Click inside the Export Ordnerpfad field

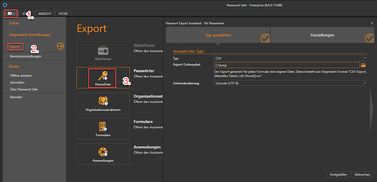(x=269, y=65)
